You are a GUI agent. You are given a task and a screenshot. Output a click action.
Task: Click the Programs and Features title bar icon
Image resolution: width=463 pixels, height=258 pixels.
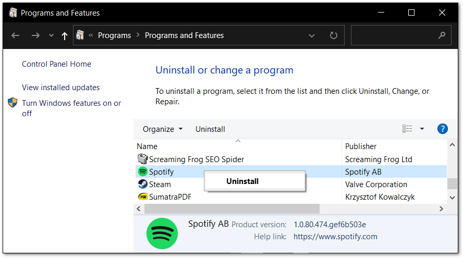(13, 13)
